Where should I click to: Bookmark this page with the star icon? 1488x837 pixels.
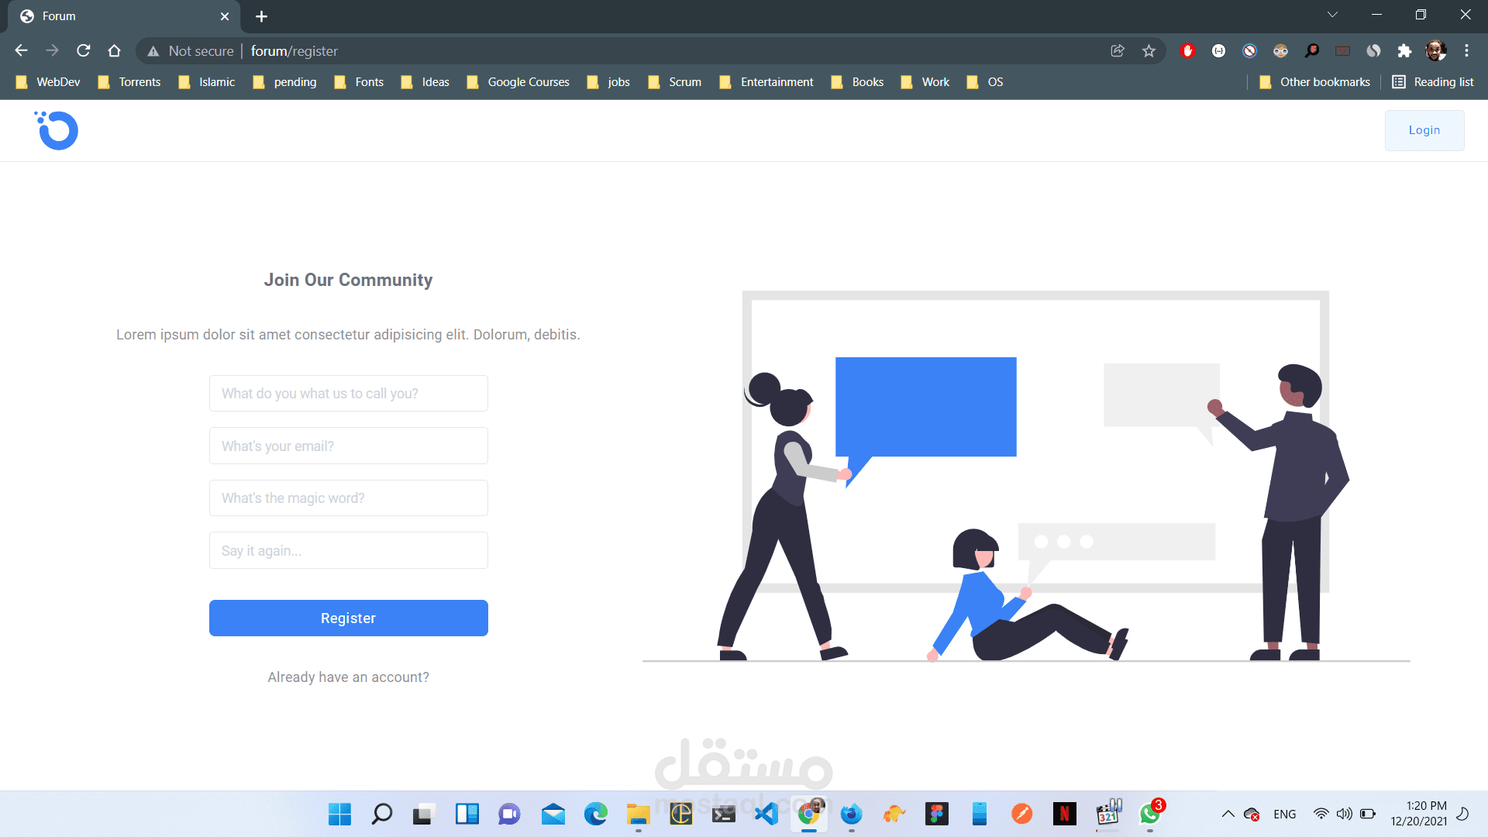point(1149,51)
